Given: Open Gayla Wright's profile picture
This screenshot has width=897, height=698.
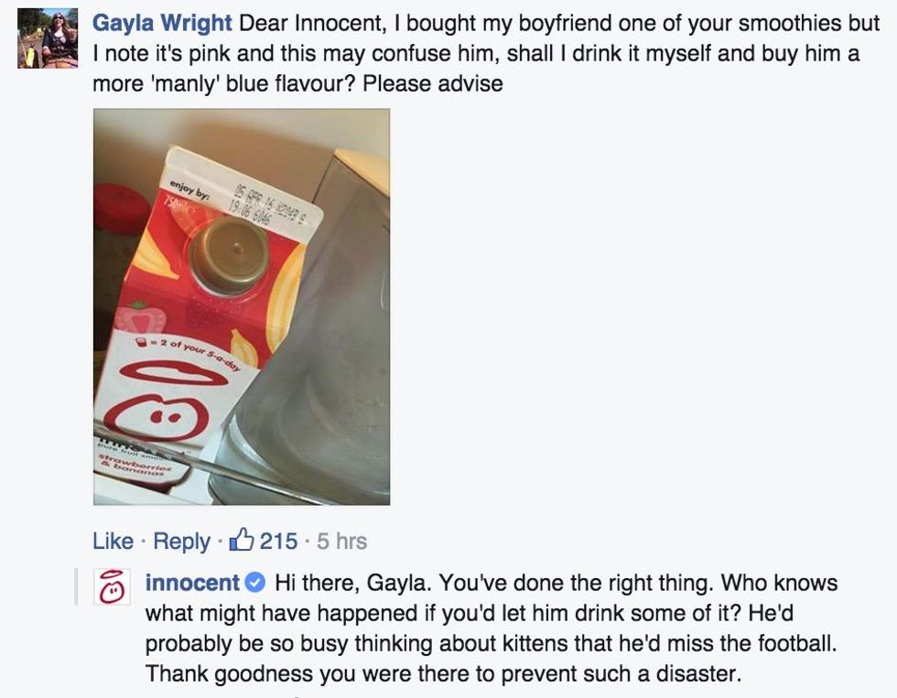Looking at the screenshot, I should pos(48,38).
